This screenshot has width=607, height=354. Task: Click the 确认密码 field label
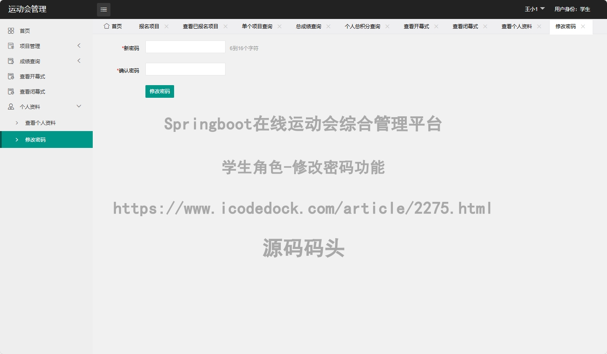(x=128, y=70)
